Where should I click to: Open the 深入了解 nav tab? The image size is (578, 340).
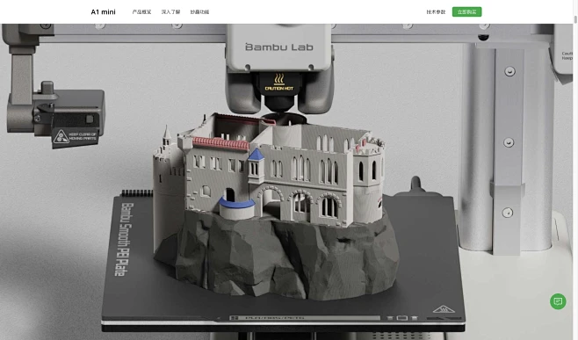point(170,11)
